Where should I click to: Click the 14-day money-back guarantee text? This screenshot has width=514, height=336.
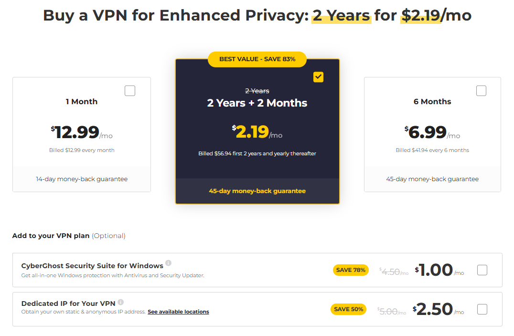82,179
